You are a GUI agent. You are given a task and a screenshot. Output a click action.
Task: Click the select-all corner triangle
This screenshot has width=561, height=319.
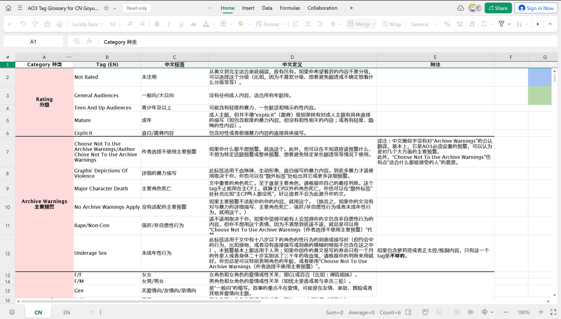[7, 57]
